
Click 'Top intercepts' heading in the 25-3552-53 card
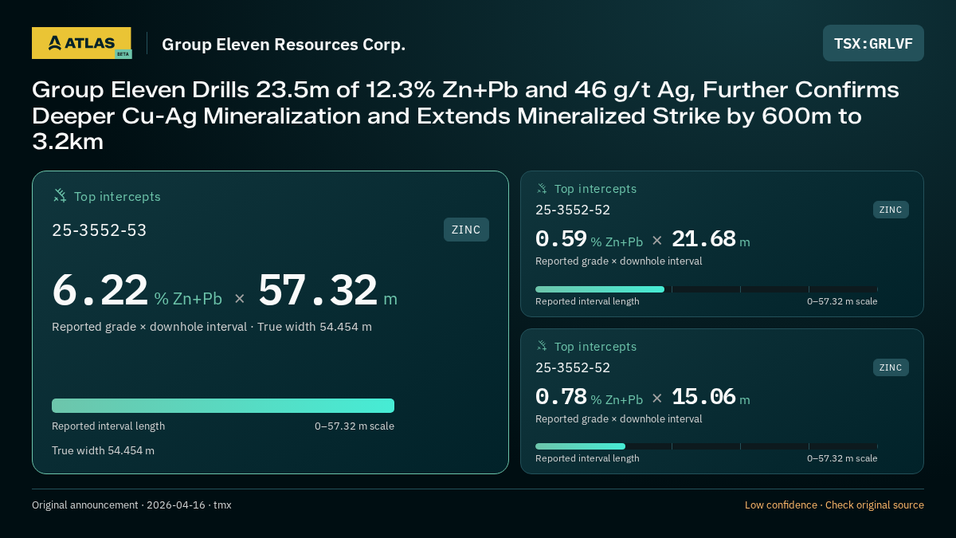[117, 196]
